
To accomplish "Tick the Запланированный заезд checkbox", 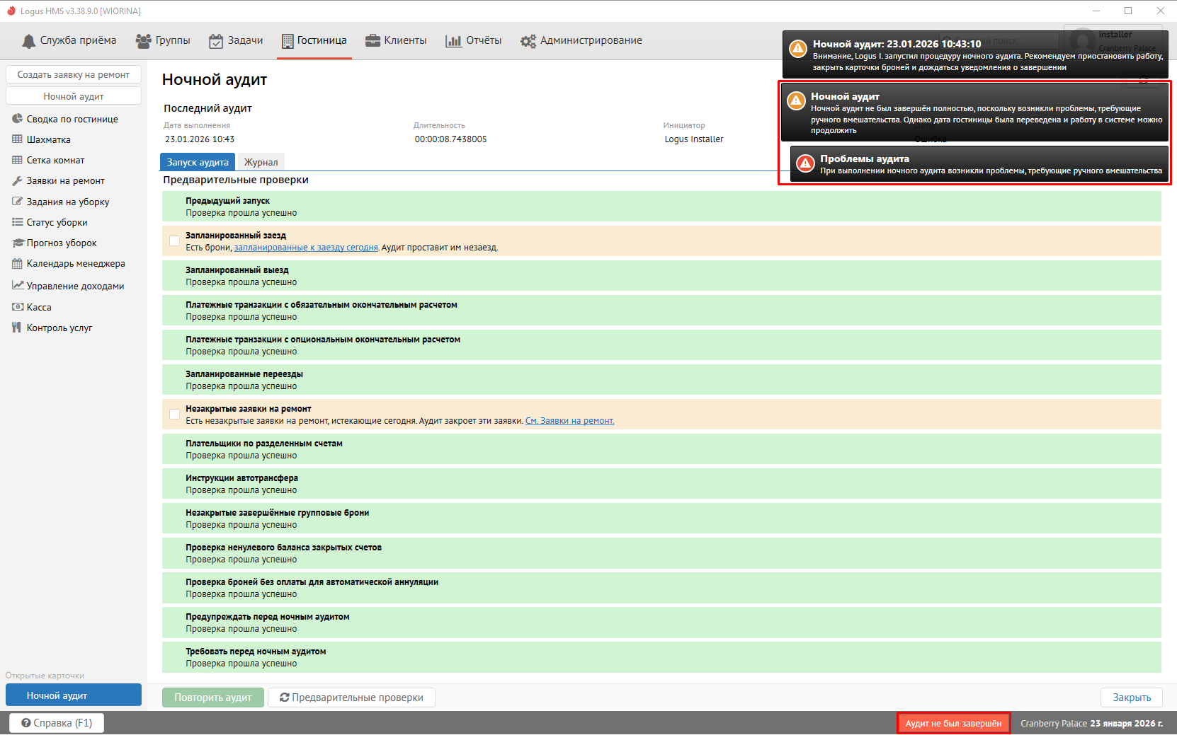I will [x=174, y=241].
